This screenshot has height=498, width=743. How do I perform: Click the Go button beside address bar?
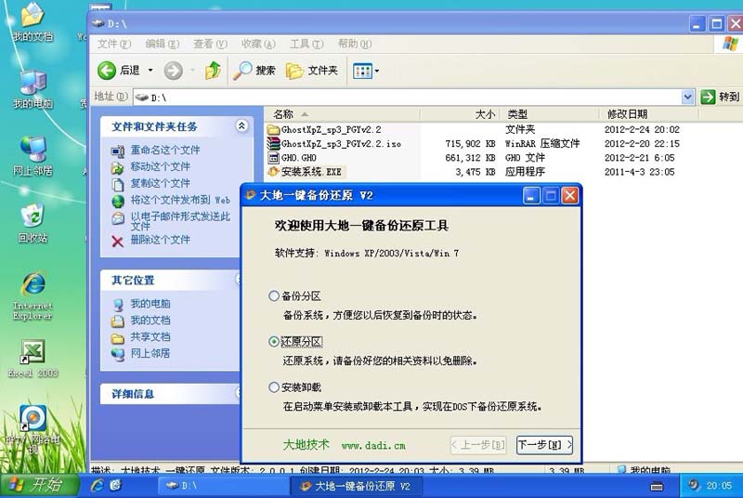pyautogui.click(x=720, y=98)
